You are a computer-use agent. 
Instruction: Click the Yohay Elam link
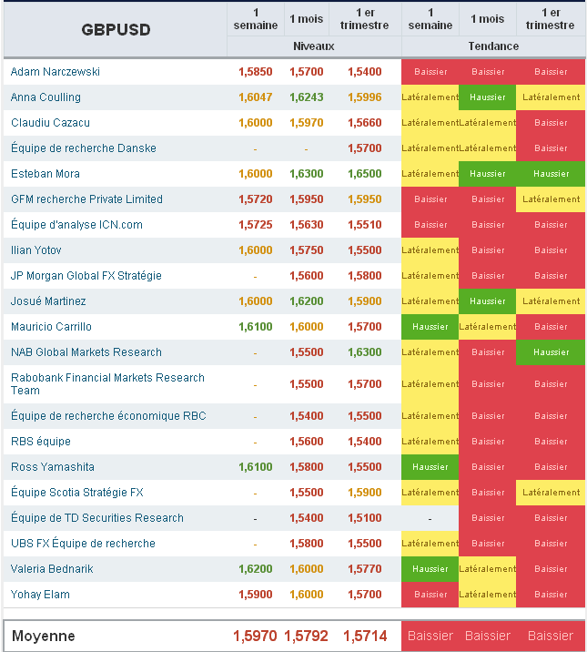[40, 595]
